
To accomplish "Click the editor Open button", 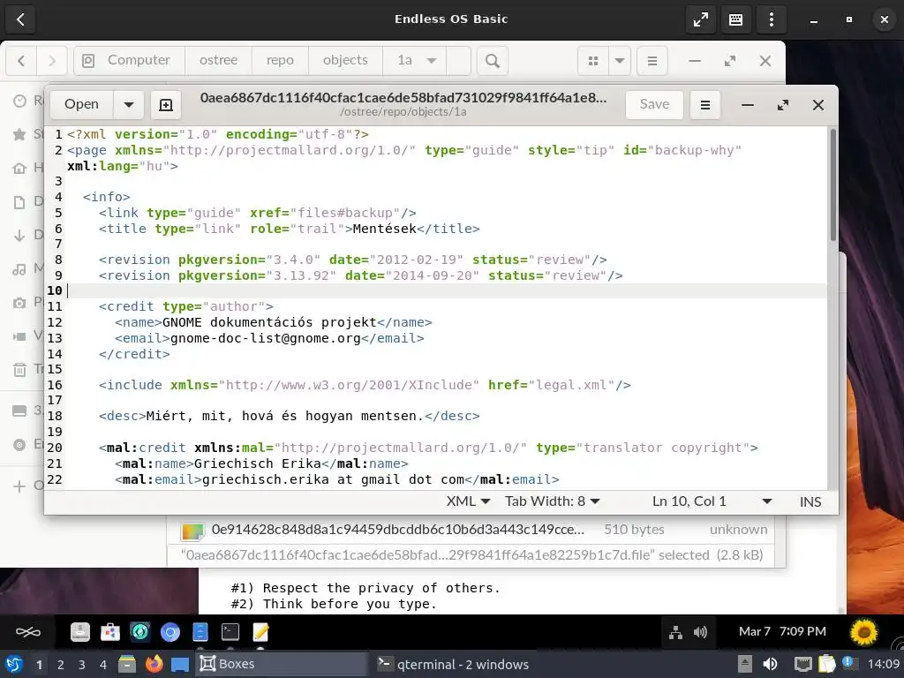I will (x=82, y=104).
